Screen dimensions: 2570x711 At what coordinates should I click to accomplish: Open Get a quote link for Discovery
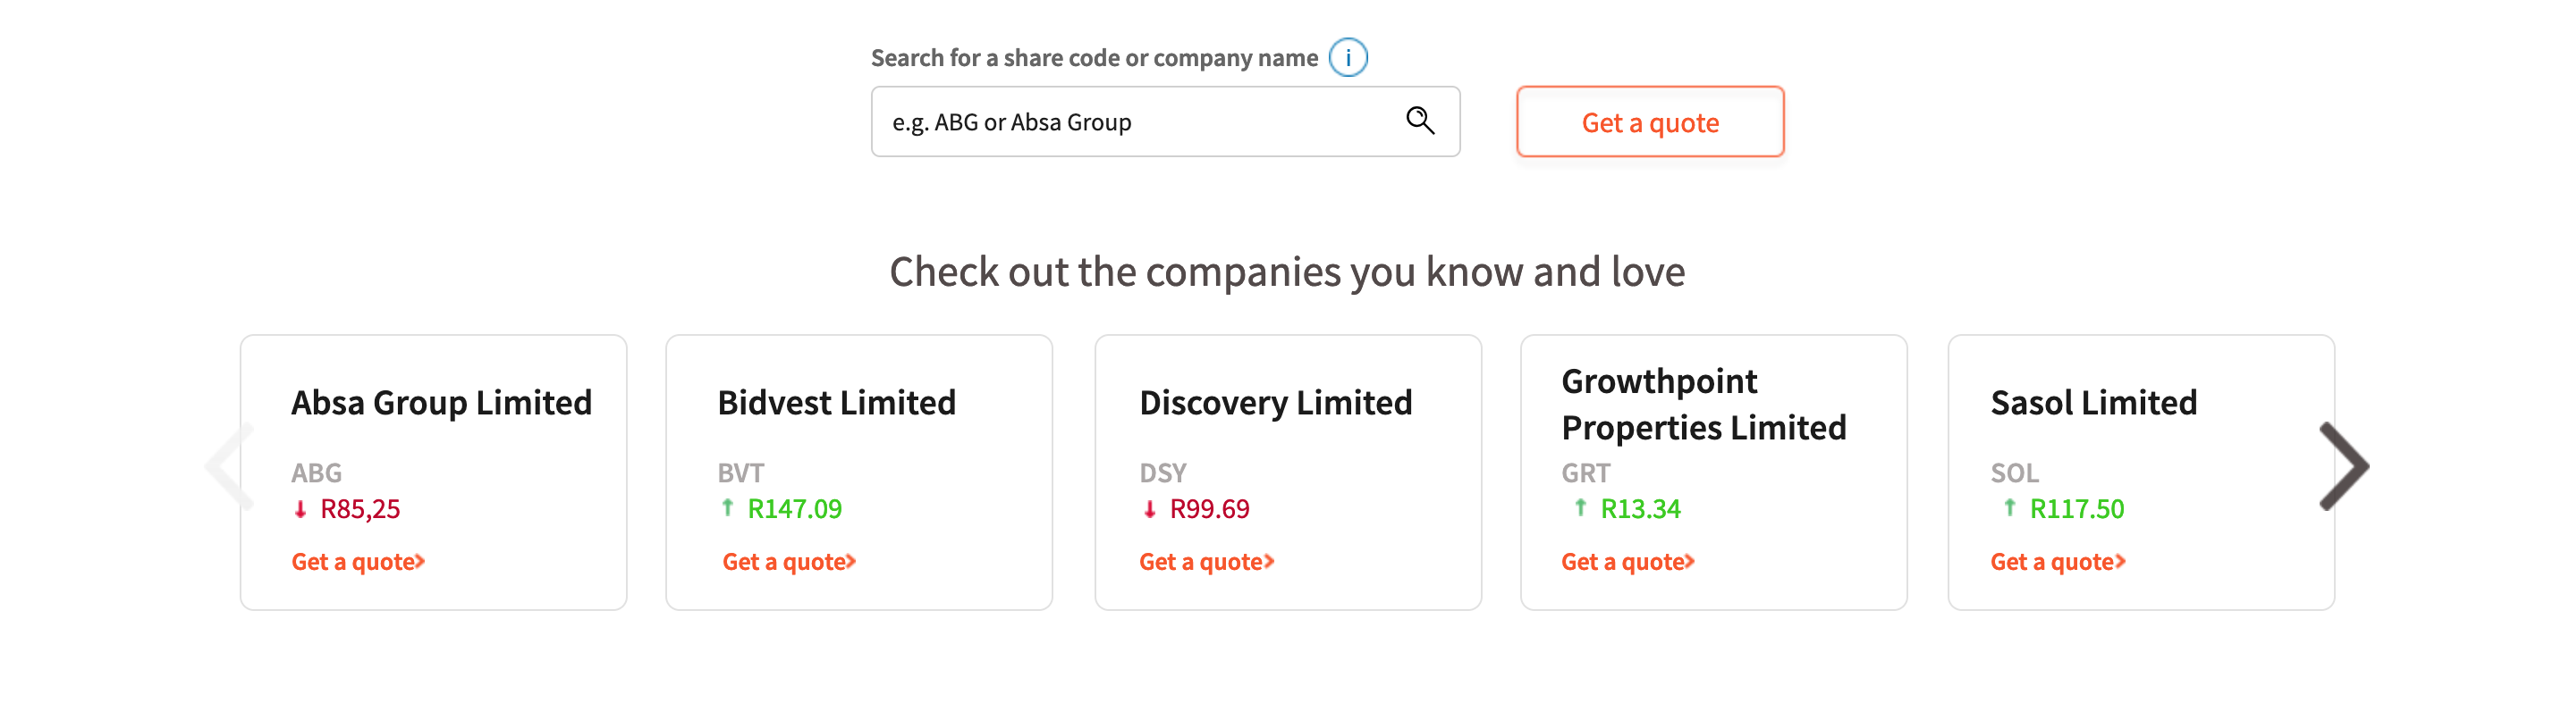pos(1206,563)
